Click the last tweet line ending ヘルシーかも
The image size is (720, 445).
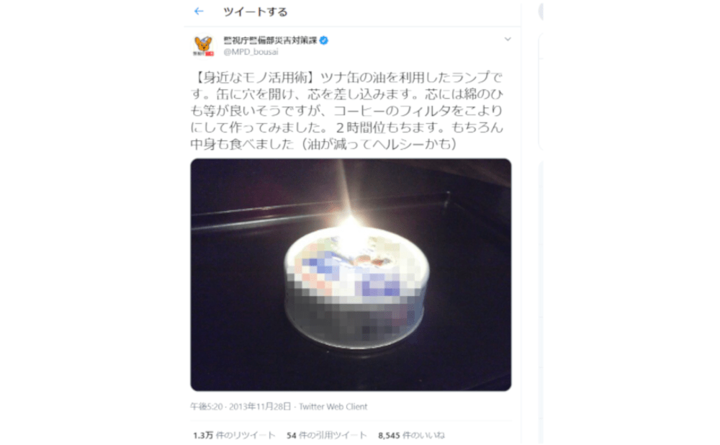click(323, 144)
